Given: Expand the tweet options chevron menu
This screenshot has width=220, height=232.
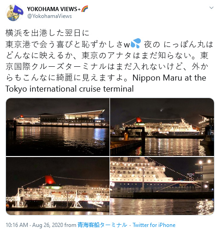Looking at the screenshot, I should pos(211,8).
